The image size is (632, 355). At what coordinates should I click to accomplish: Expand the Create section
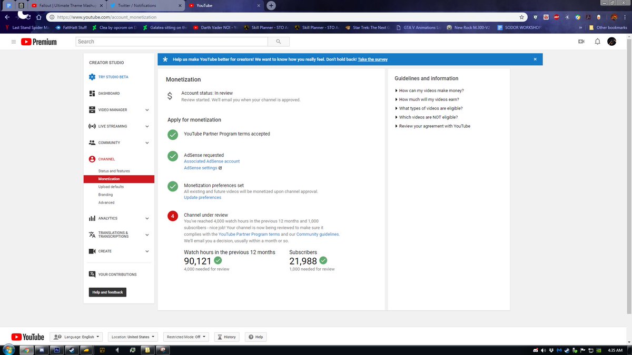coord(147,251)
